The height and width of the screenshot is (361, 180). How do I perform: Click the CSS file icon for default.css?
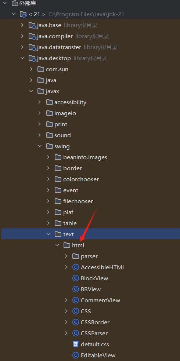(75, 344)
